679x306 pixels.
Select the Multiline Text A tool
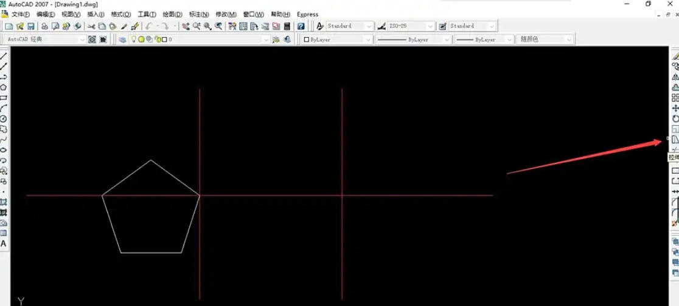(x=4, y=243)
